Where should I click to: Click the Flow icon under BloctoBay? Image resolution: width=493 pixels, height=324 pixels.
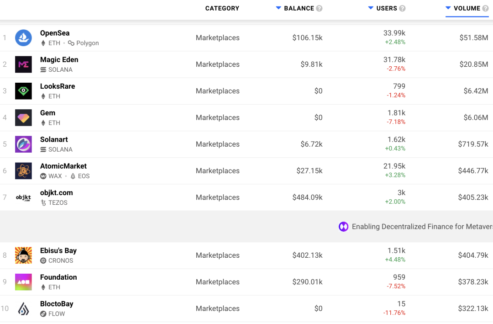(x=43, y=314)
